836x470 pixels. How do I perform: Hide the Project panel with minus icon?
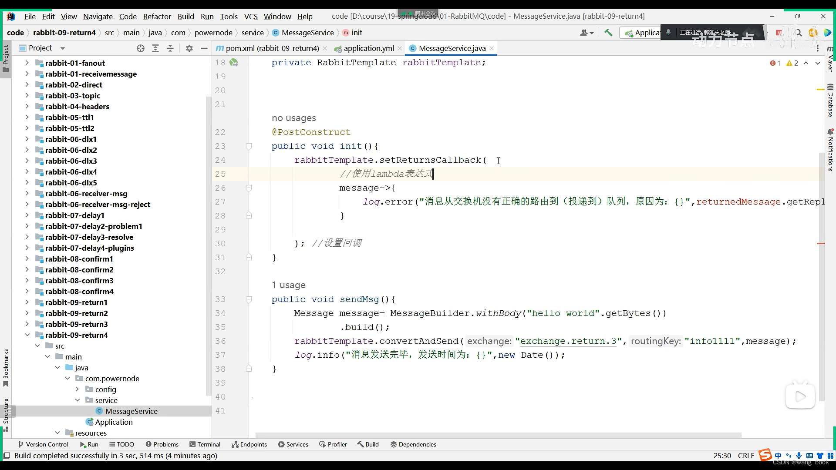pos(204,48)
